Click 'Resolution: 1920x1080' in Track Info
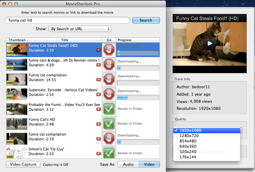The width and height of the screenshot is (255, 172). pyautogui.click(x=198, y=108)
